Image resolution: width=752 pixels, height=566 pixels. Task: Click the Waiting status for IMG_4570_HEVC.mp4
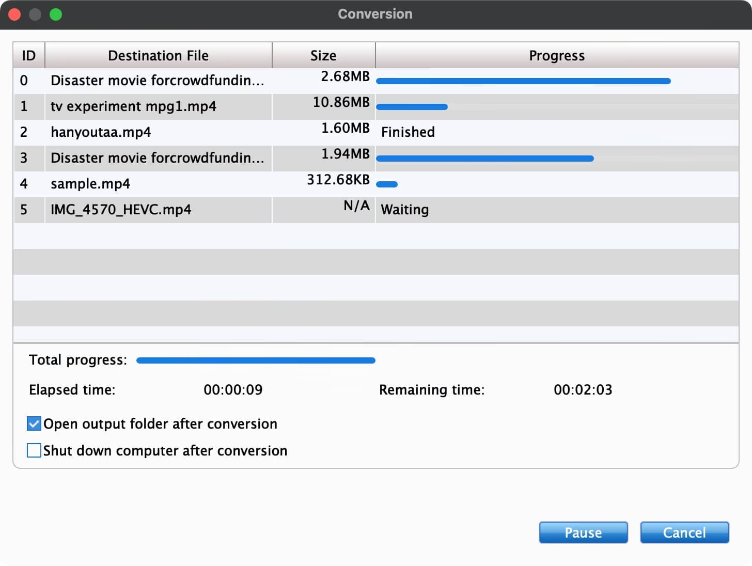tap(405, 210)
